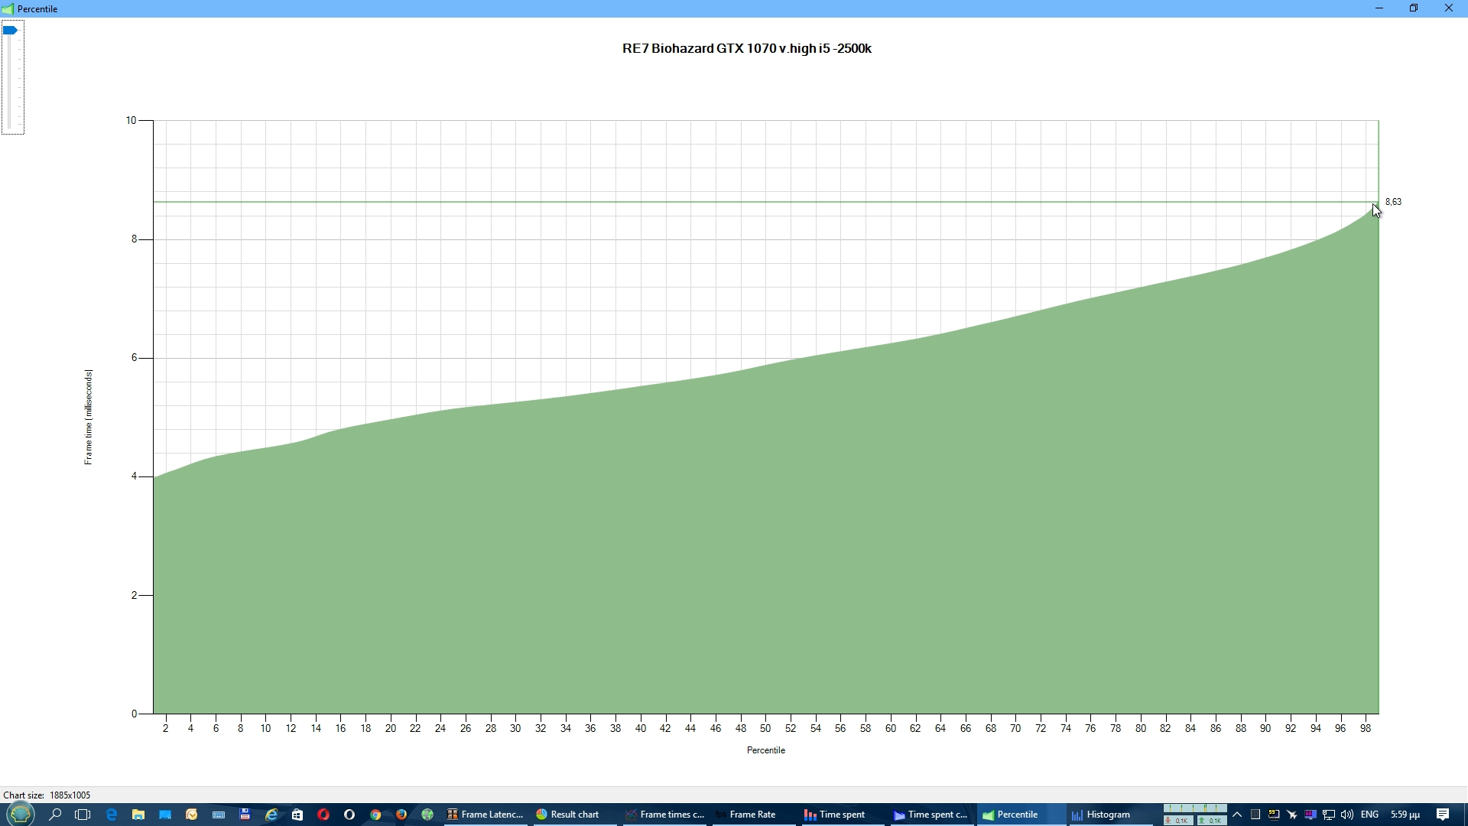1468x826 pixels.
Task: Switch to Time spent c... window
Action: pyautogui.click(x=932, y=815)
